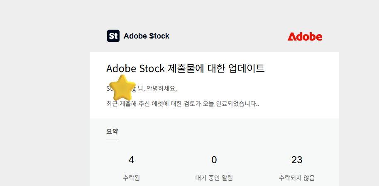This screenshot has width=379, height=186.
Task: Click the 검토가 오늘 완료되었습니다 message line
Action: pos(183,104)
